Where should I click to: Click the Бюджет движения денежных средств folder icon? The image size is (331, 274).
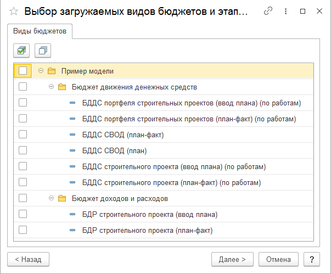click(62, 87)
